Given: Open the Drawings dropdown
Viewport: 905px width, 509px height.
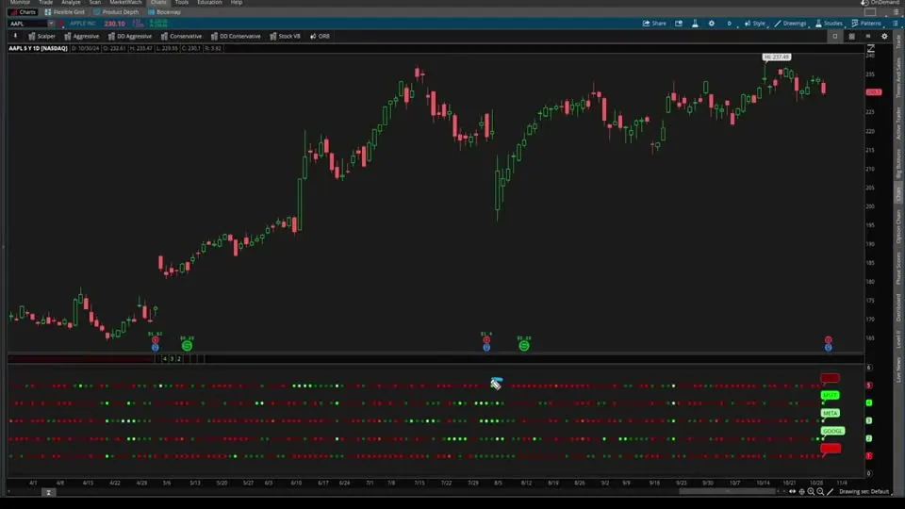Looking at the screenshot, I should click(790, 24).
